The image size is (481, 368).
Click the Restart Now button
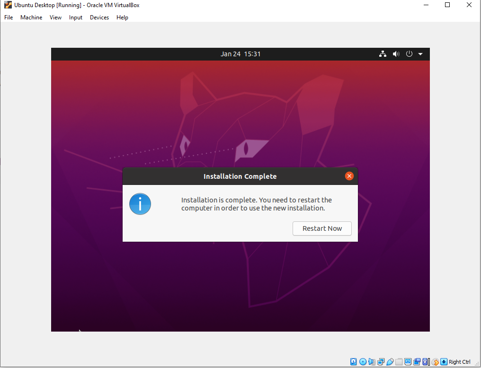pos(322,228)
